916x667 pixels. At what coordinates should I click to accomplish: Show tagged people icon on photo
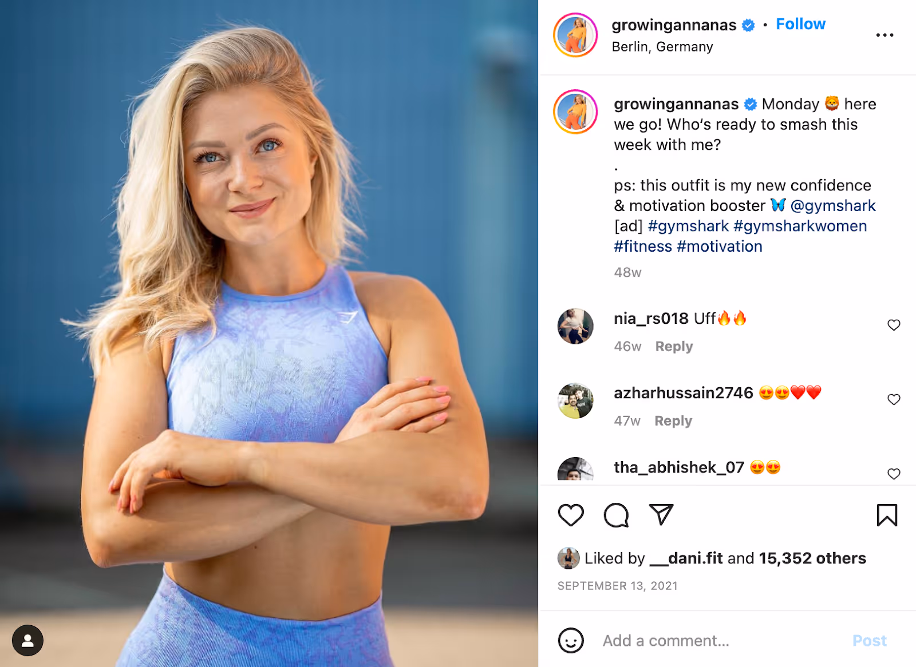(27, 640)
